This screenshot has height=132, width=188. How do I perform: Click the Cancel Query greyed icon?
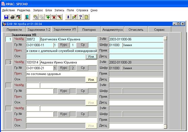(x=42, y=17)
